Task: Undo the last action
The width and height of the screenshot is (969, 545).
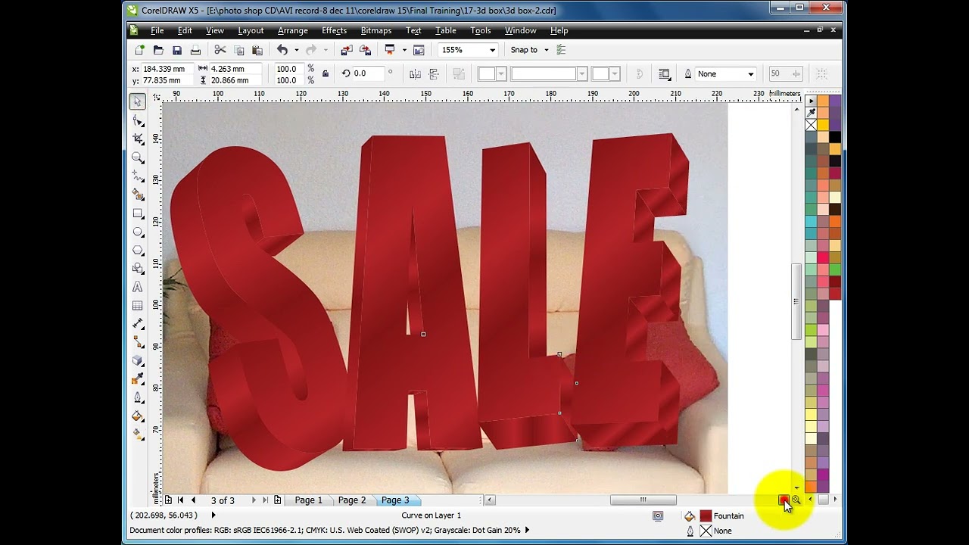Action: pos(282,50)
